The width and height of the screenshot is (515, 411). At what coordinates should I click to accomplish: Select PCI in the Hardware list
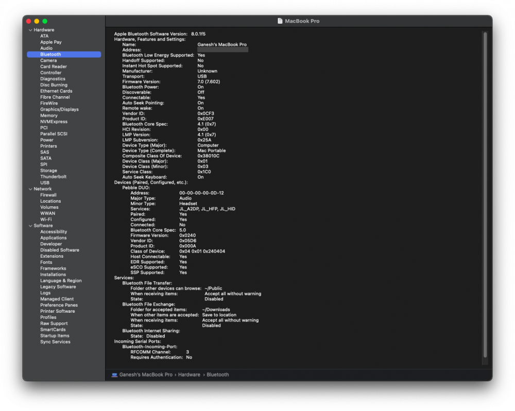[x=44, y=128]
